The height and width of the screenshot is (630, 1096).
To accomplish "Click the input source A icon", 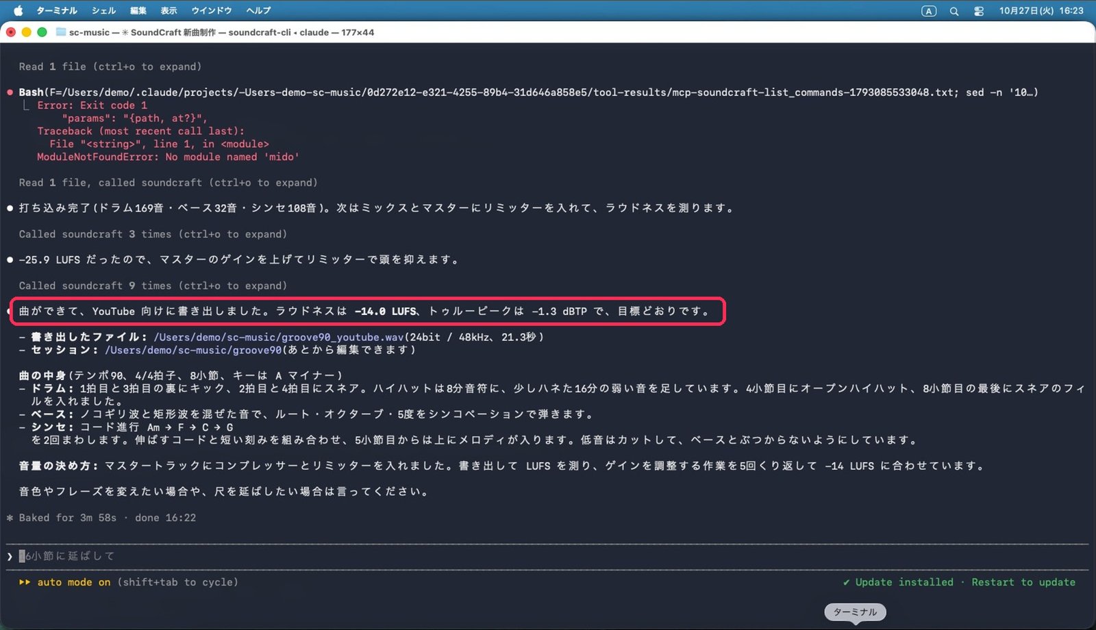I will (929, 11).
